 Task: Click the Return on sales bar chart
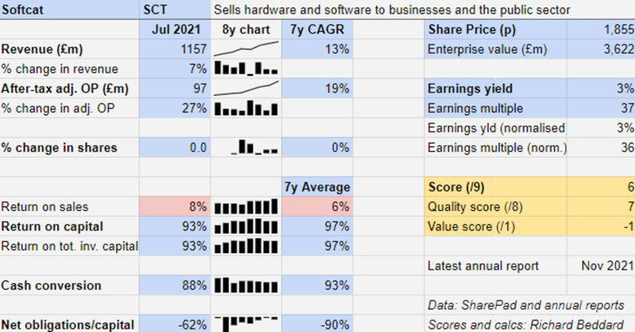coord(246,207)
